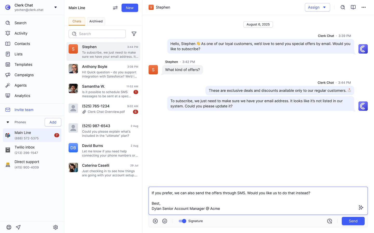Collapse the Phones section

pos(8,122)
